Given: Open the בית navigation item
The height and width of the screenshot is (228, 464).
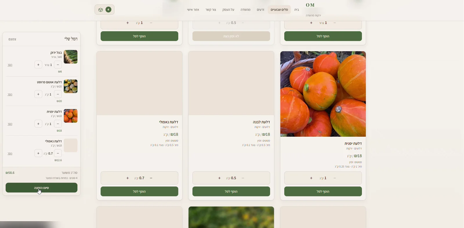Looking at the screenshot, I should (x=297, y=10).
